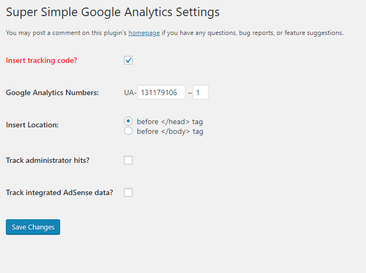Uncheck the Insert tracking code checkbox

click(x=128, y=60)
